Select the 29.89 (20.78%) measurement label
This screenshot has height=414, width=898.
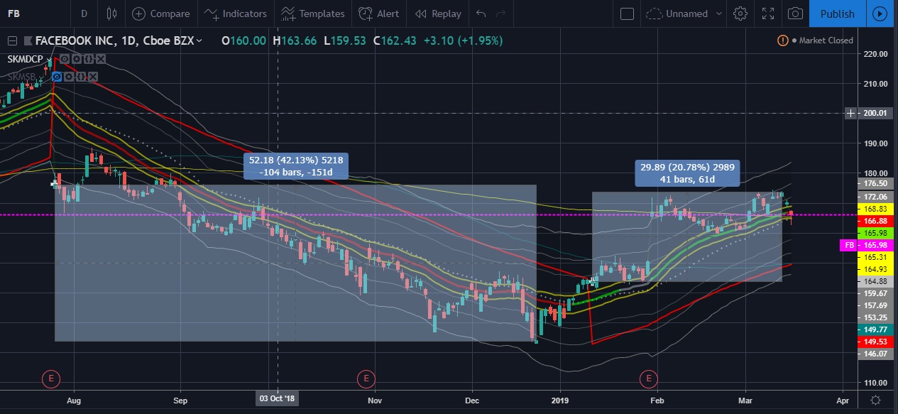(688, 173)
